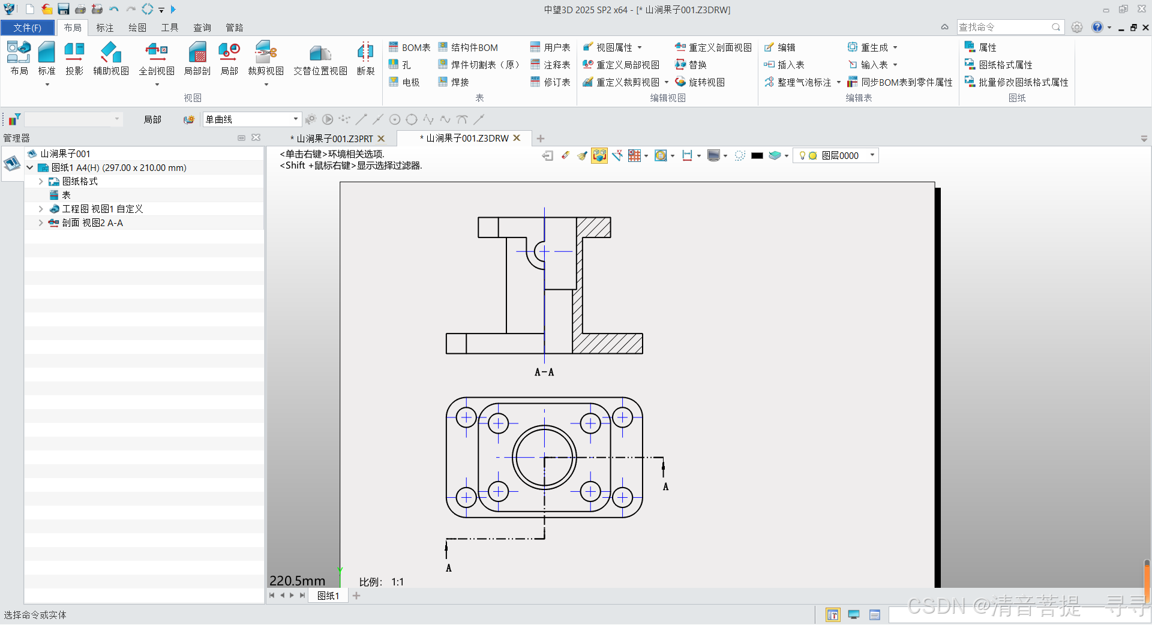Insert a BOM表 table
The width and height of the screenshot is (1152, 625).
tap(409, 47)
